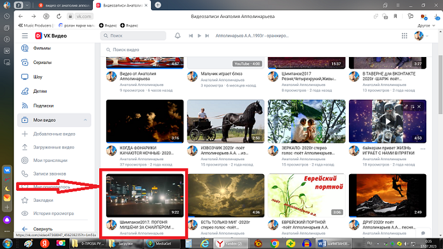The height and width of the screenshot is (249, 443).
Task: Go to previous track in header player
Action: coord(191,36)
